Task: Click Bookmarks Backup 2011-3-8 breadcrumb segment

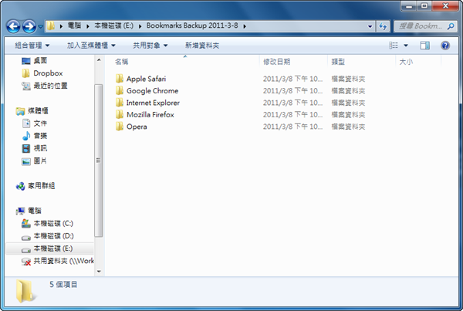Action: [x=192, y=25]
